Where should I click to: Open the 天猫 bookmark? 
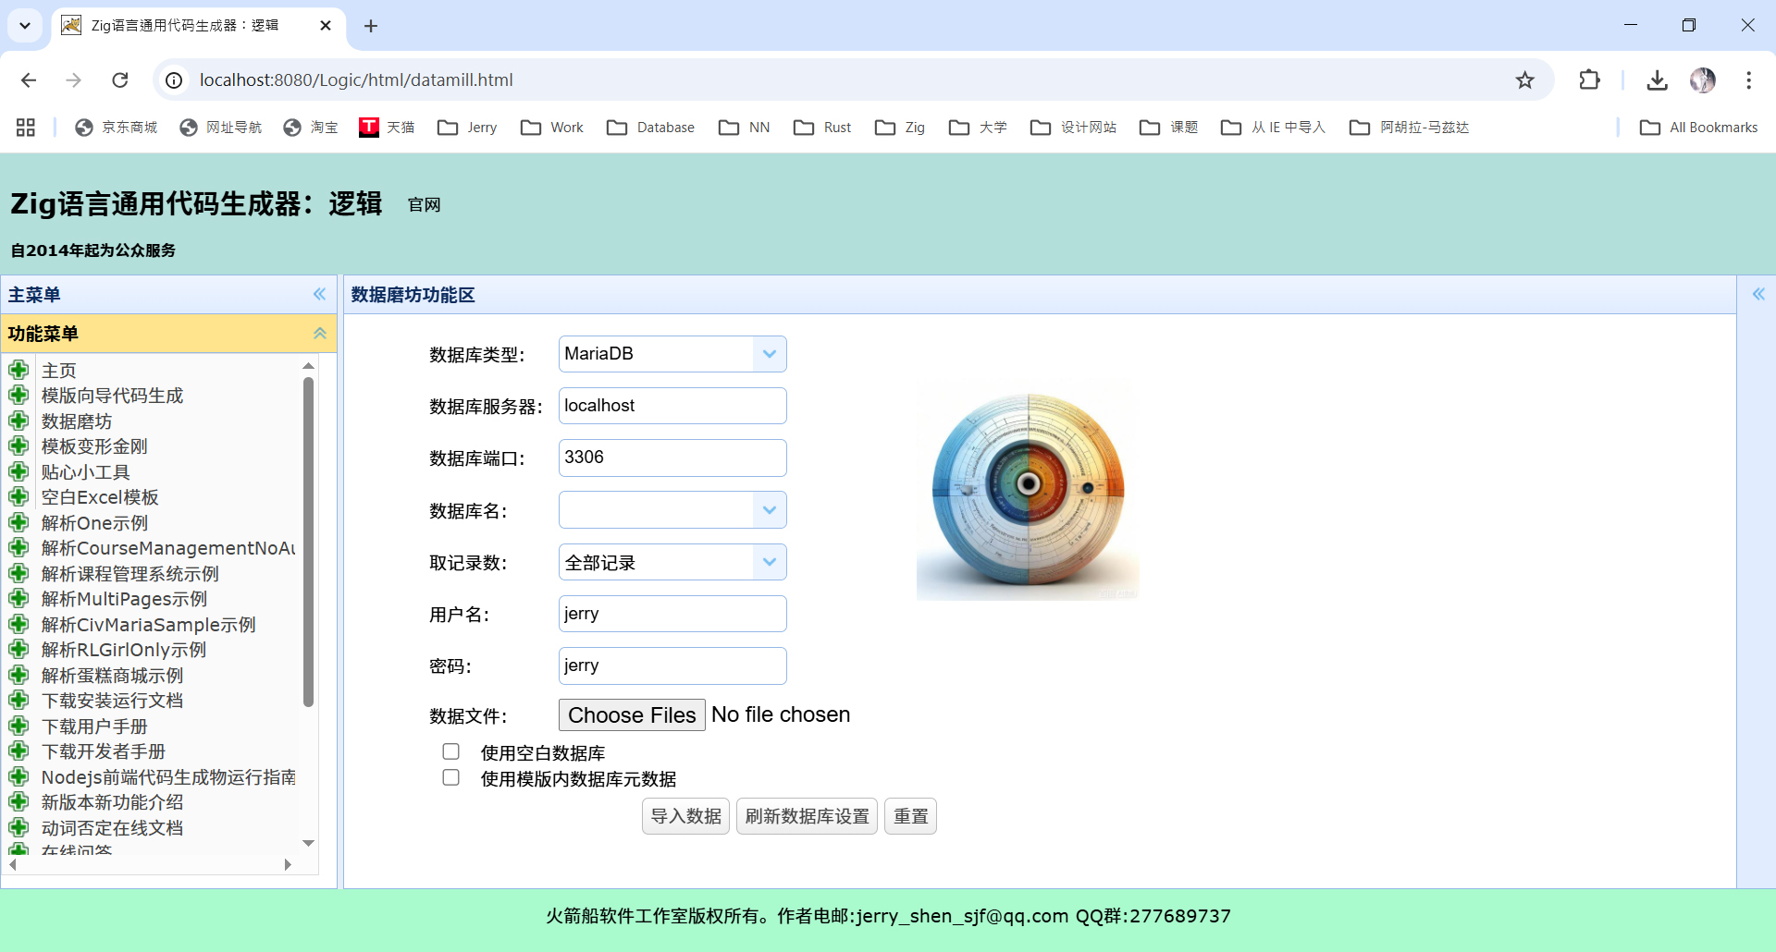(388, 127)
